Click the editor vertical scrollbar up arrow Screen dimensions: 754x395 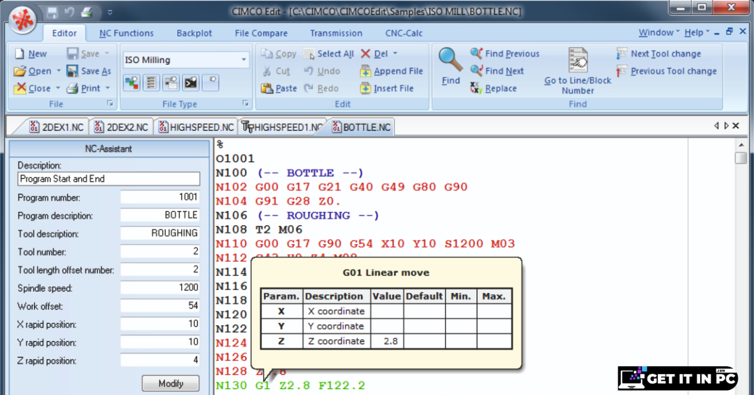coord(741,143)
